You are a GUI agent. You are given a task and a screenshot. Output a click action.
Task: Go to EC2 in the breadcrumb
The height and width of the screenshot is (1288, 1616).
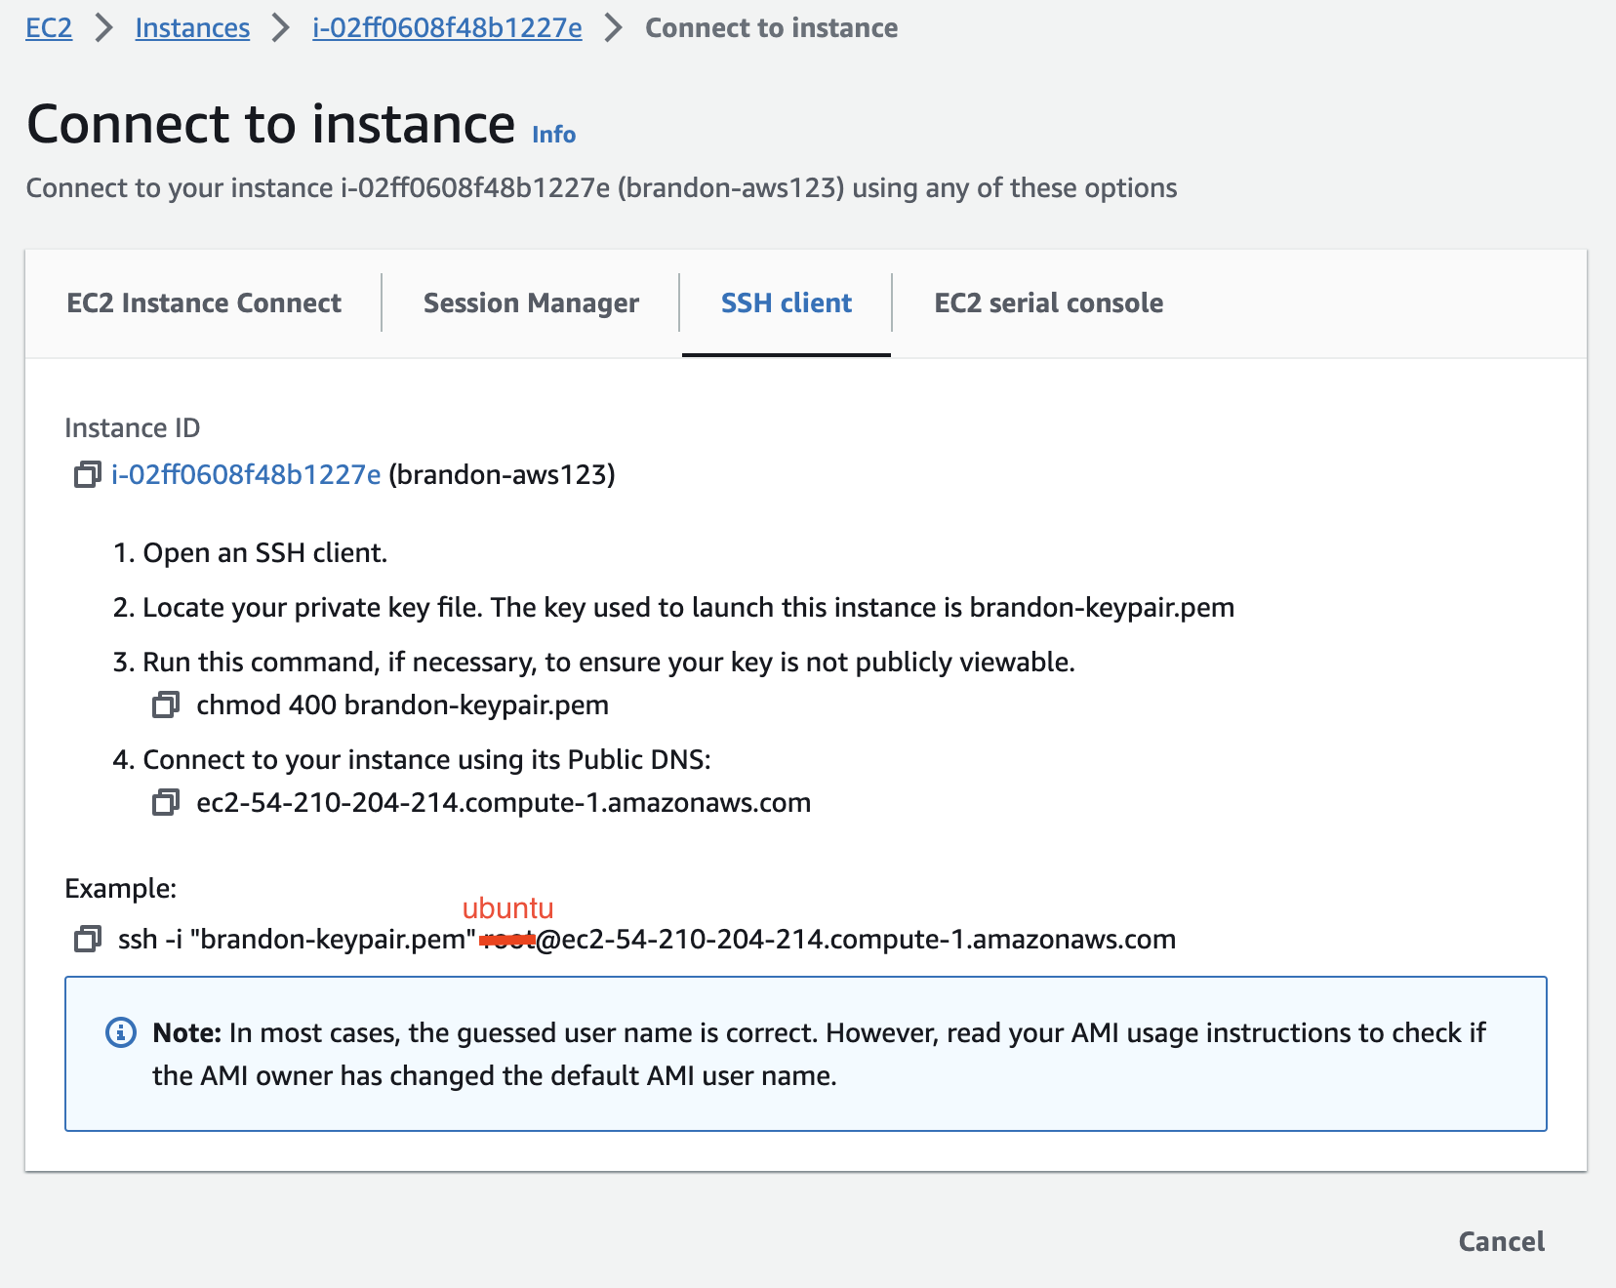point(49,28)
